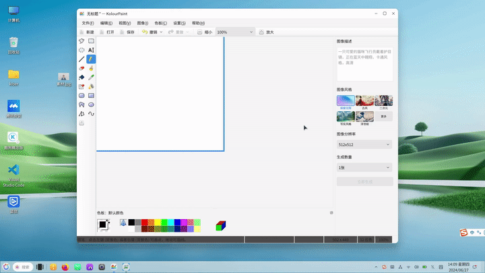Select the rectangular selection tool
This screenshot has width=485, height=273.
click(91, 41)
